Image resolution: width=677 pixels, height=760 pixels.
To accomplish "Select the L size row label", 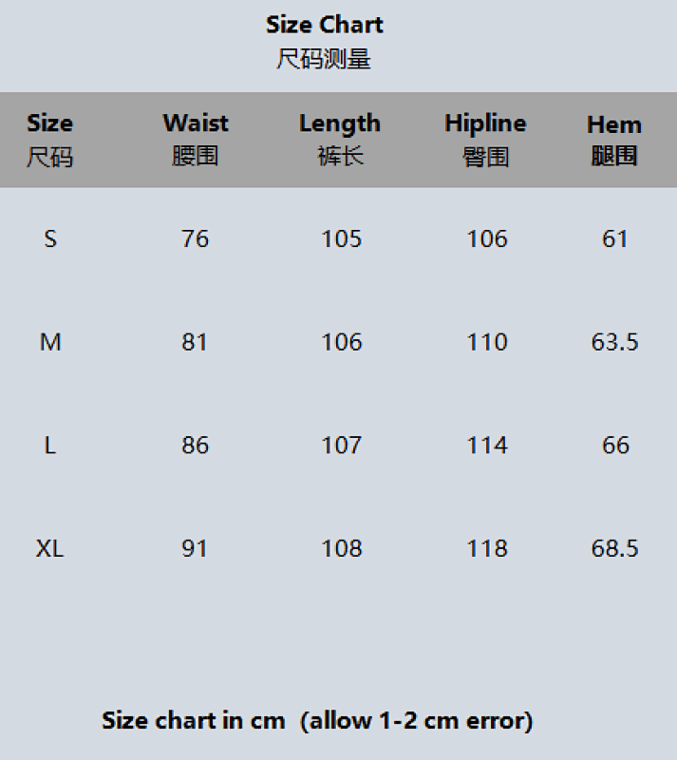I will (x=50, y=446).
